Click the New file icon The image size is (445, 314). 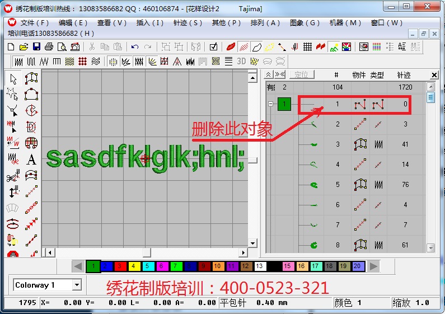click(x=11, y=47)
